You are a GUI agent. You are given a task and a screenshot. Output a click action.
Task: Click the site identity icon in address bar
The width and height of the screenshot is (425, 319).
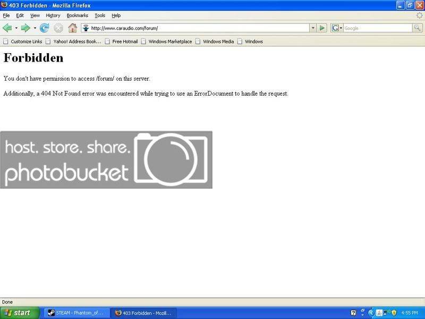pos(86,28)
